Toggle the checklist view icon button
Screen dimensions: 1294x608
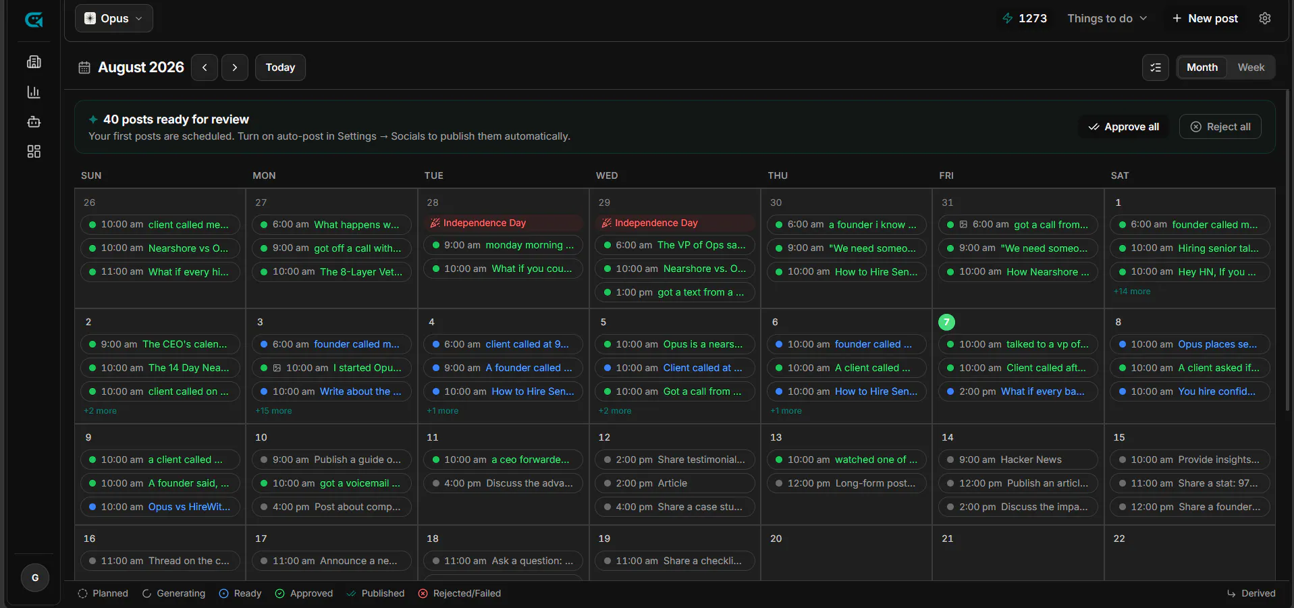[x=1156, y=67]
